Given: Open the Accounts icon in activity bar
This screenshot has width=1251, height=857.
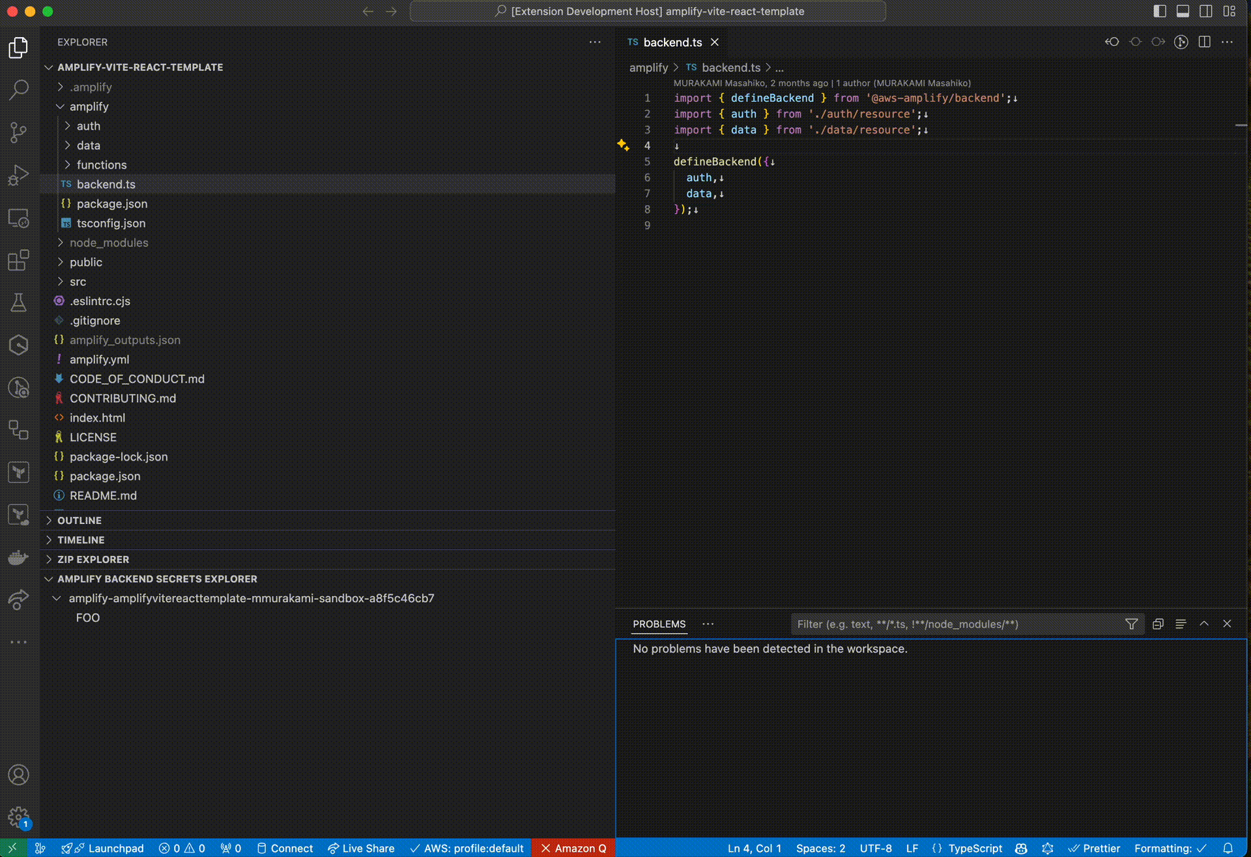Looking at the screenshot, I should click(19, 775).
